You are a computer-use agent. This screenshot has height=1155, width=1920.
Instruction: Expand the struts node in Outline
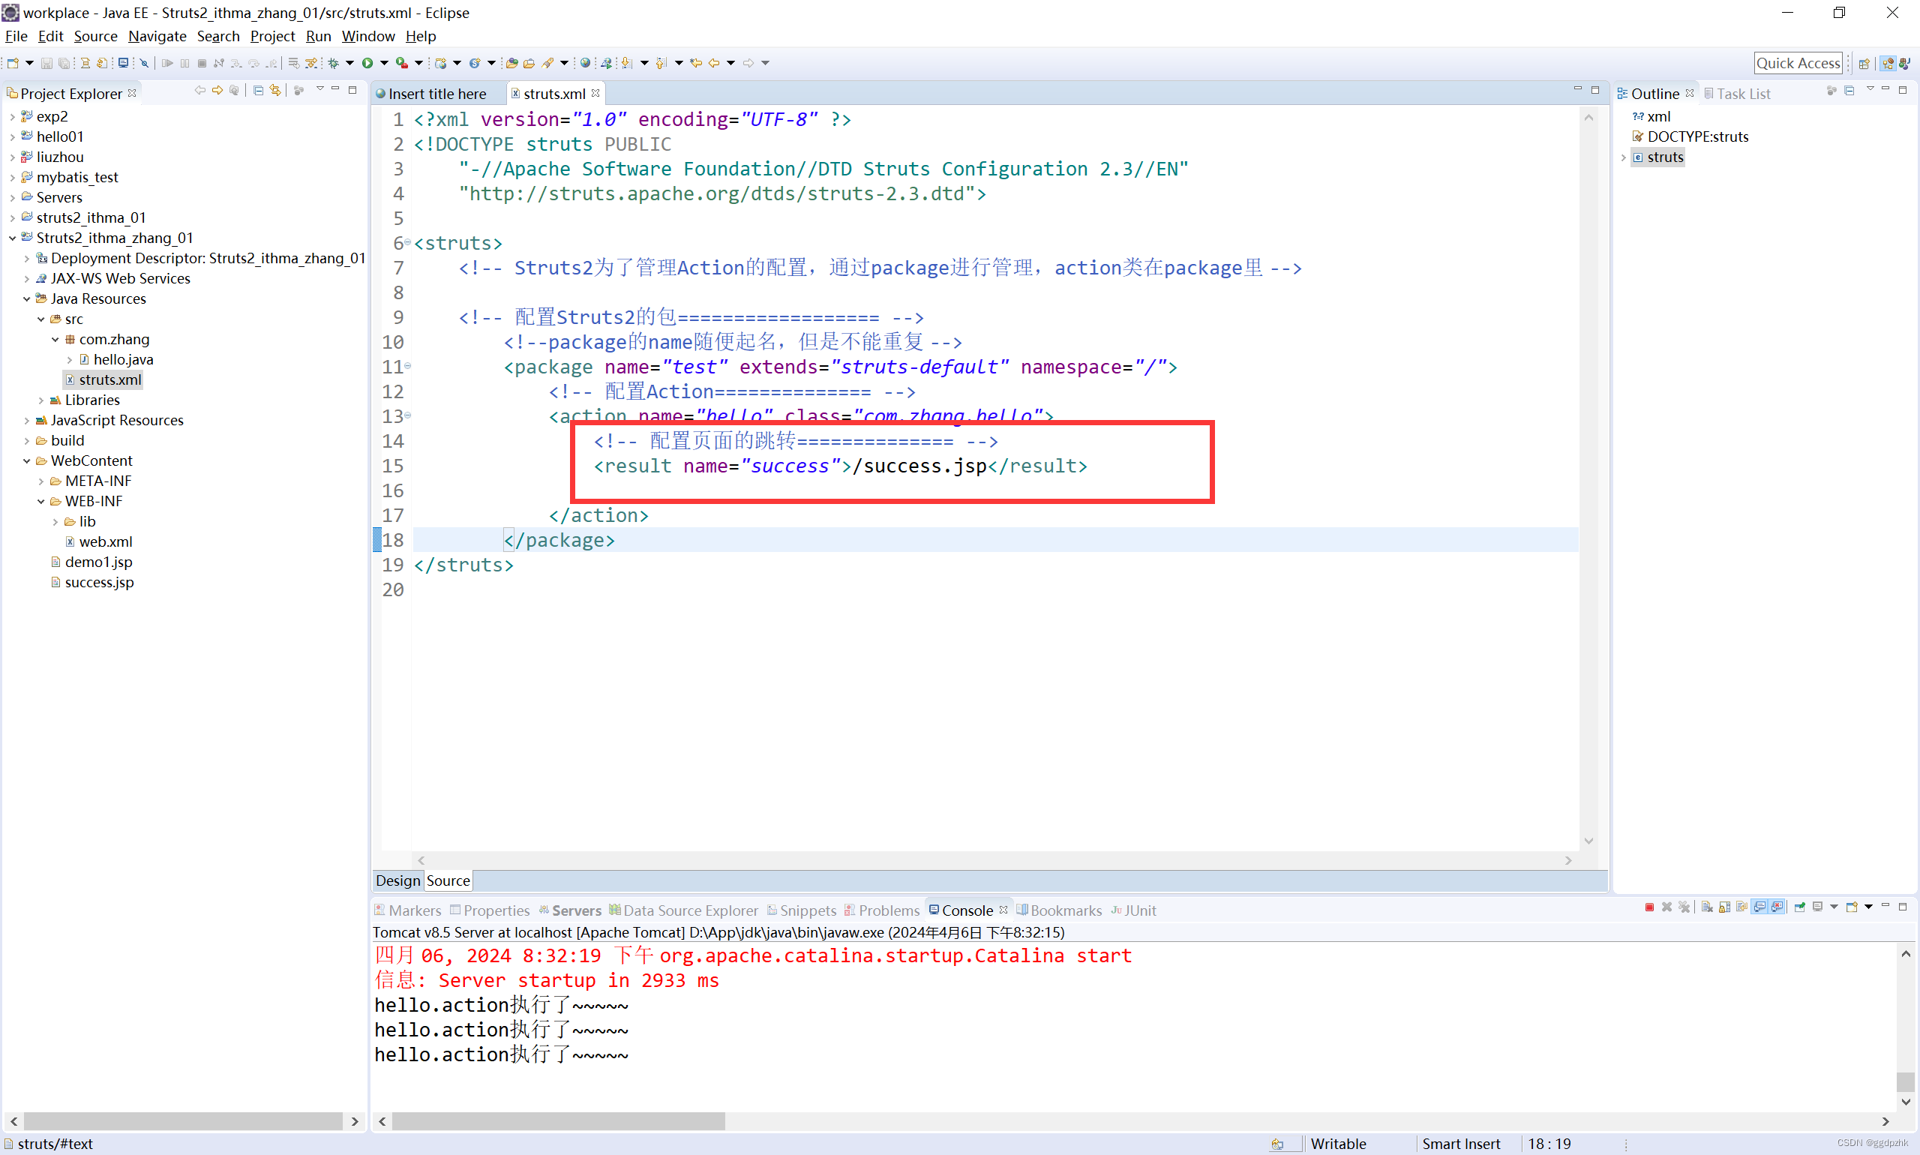pyautogui.click(x=1624, y=157)
